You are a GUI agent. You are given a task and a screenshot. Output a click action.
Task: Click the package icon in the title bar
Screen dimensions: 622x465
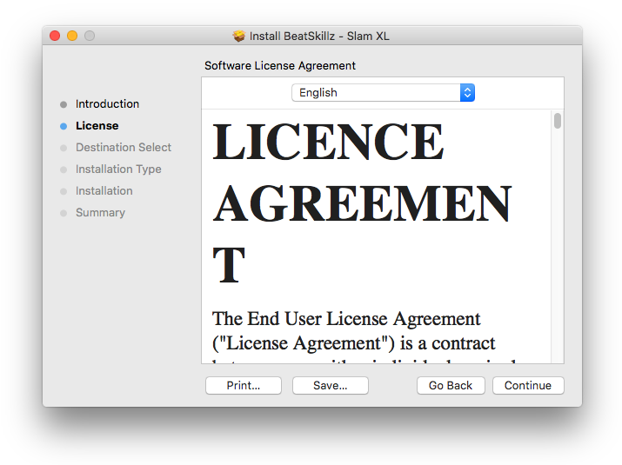(x=239, y=36)
